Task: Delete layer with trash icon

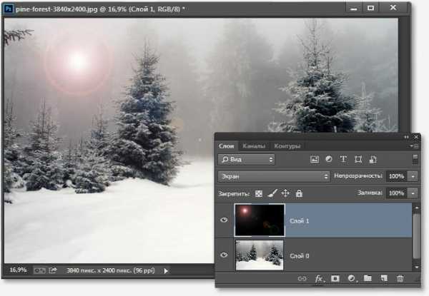Action: (400, 278)
